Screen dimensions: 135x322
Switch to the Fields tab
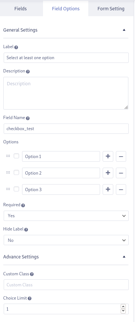click(21, 9)
